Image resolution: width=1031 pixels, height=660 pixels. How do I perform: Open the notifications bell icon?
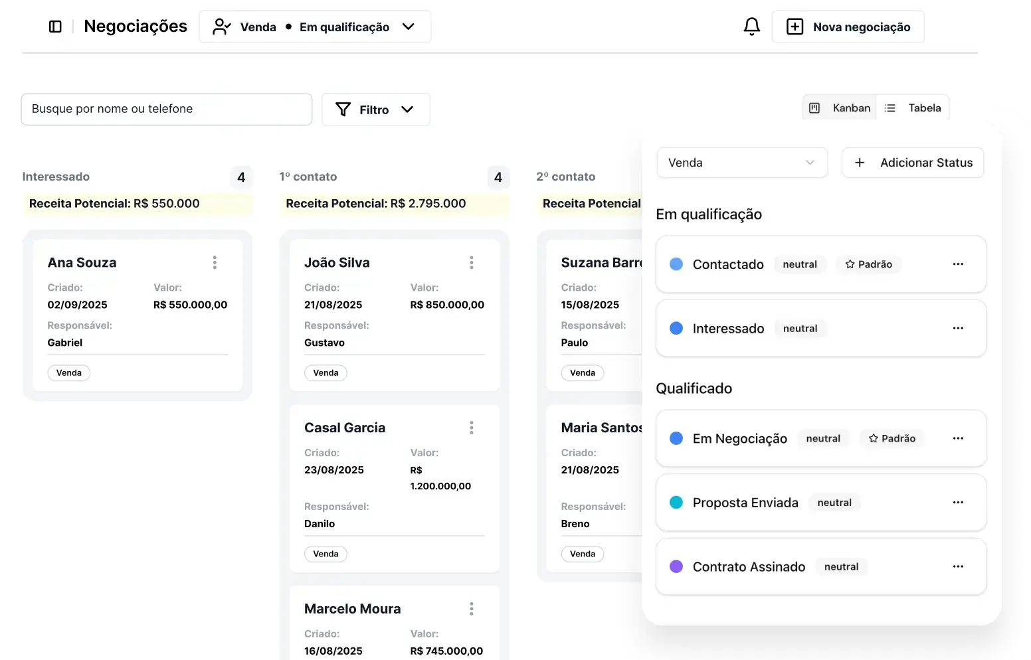[751, 27]
